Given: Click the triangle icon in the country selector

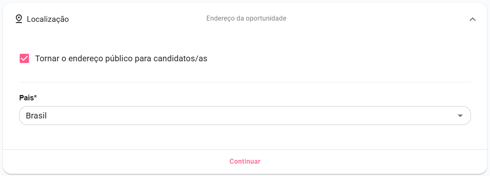Looking at the screenshot, I should (x=460, y=116).
